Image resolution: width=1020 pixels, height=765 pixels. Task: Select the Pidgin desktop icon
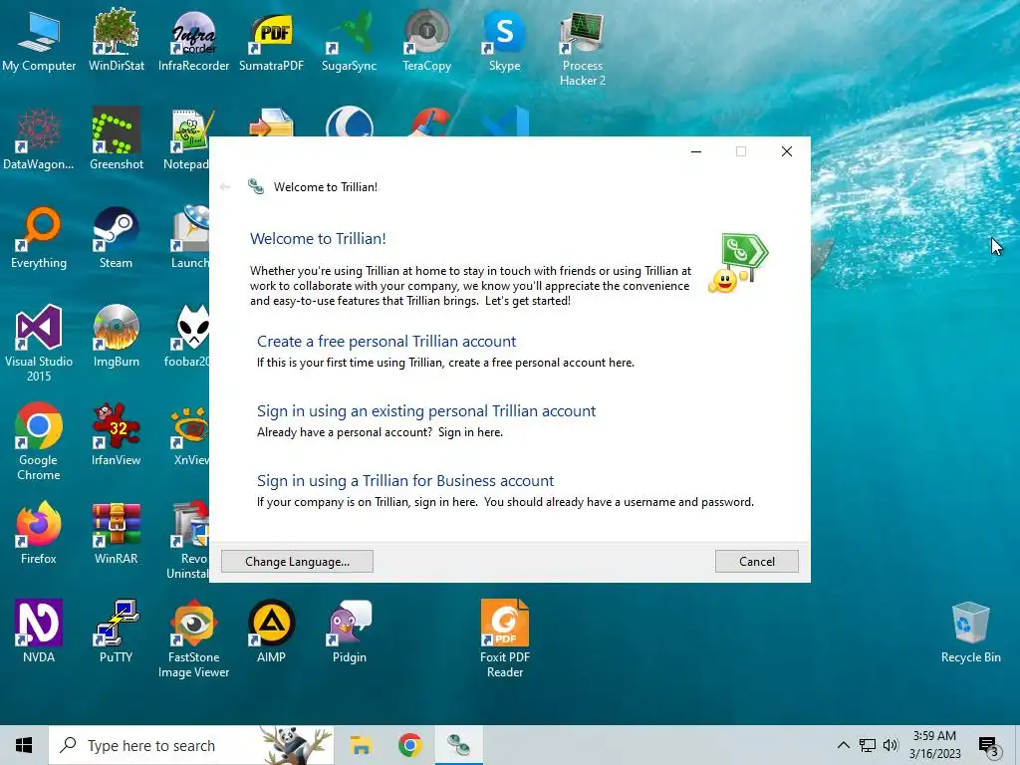[x=350, y=633]
